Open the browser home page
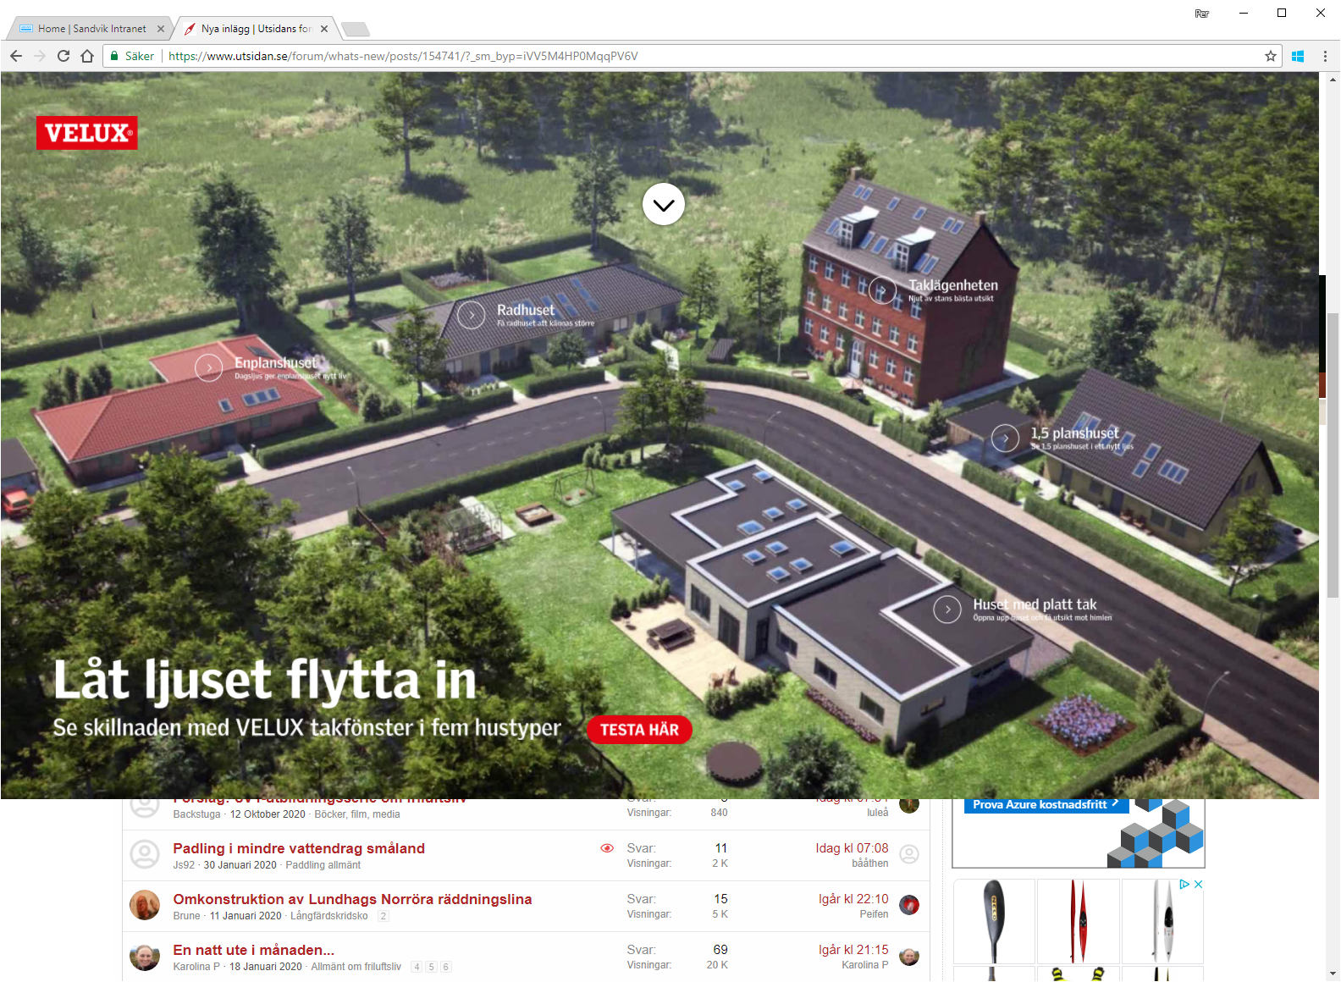This screenshot has height=982, width=1341. 87,56
